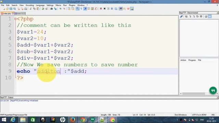Click the File column header in NppFTP
This screenshot has width=219, height=123.
point(199,60)
